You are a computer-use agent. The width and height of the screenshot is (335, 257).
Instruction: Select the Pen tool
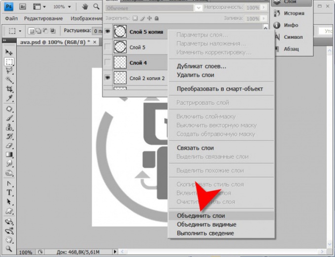pos(9,184)
